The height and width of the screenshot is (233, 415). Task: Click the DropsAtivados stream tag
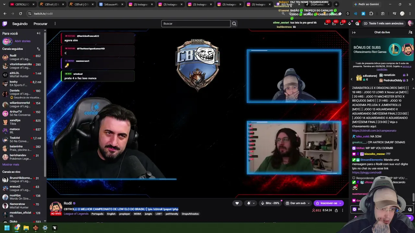[190, 214]
